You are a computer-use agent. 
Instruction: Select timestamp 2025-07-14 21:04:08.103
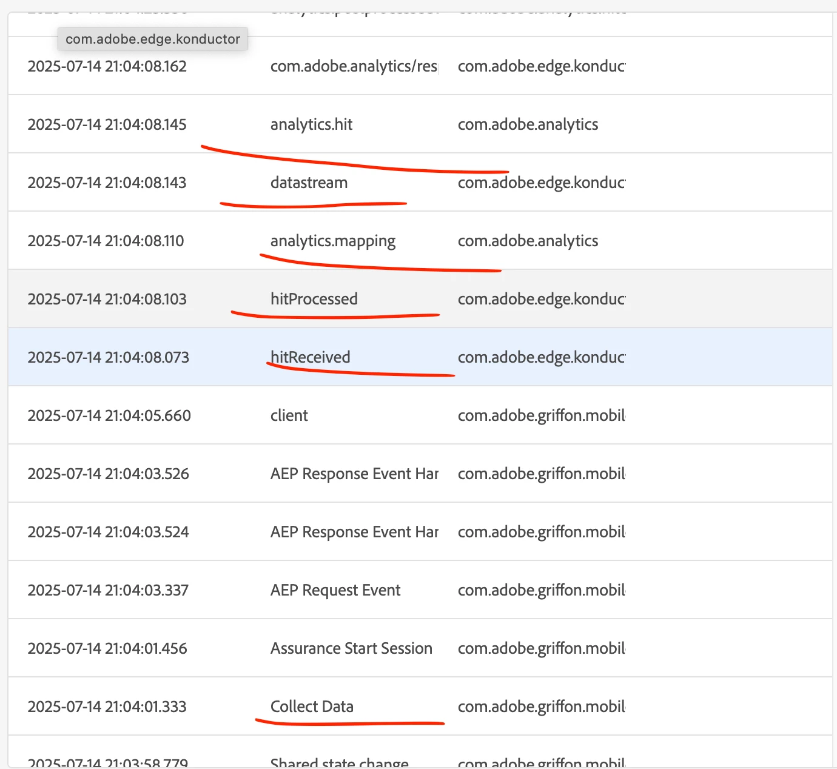(x=107, y=299)
